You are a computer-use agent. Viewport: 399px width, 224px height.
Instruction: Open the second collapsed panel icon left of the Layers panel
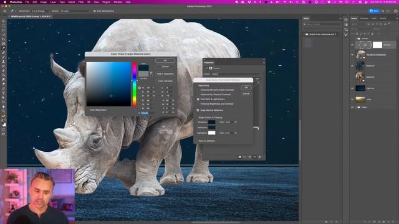346,25
